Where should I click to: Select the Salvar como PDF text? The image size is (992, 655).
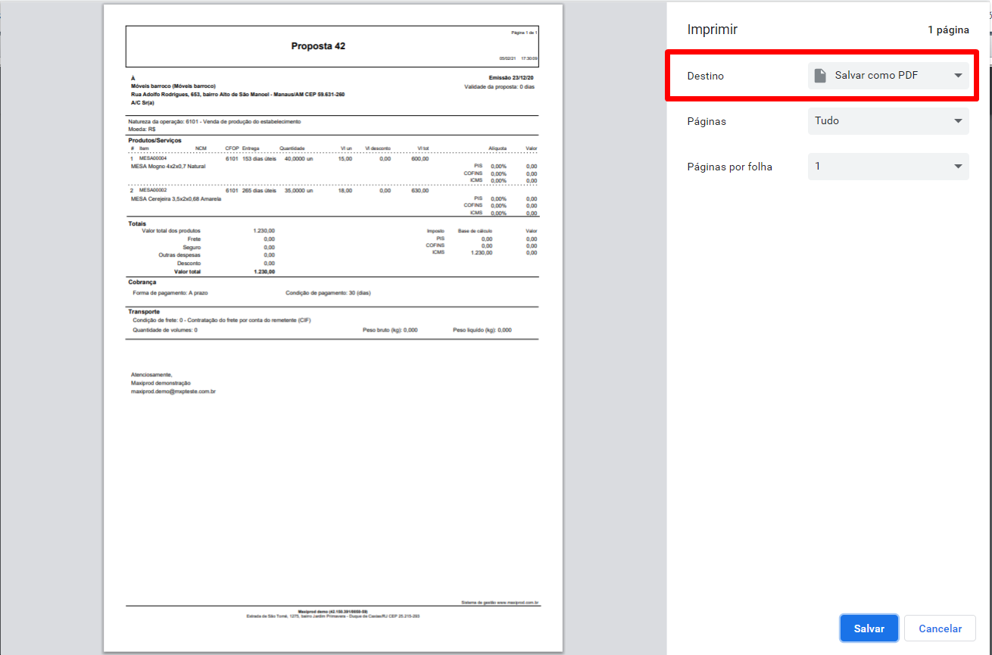tap(877, 76)
